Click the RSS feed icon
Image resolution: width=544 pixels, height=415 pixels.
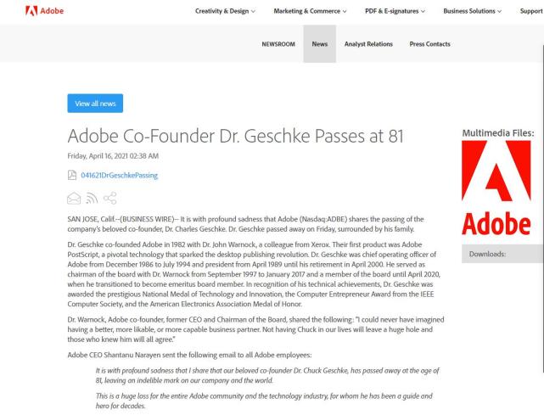coord(92,198)
